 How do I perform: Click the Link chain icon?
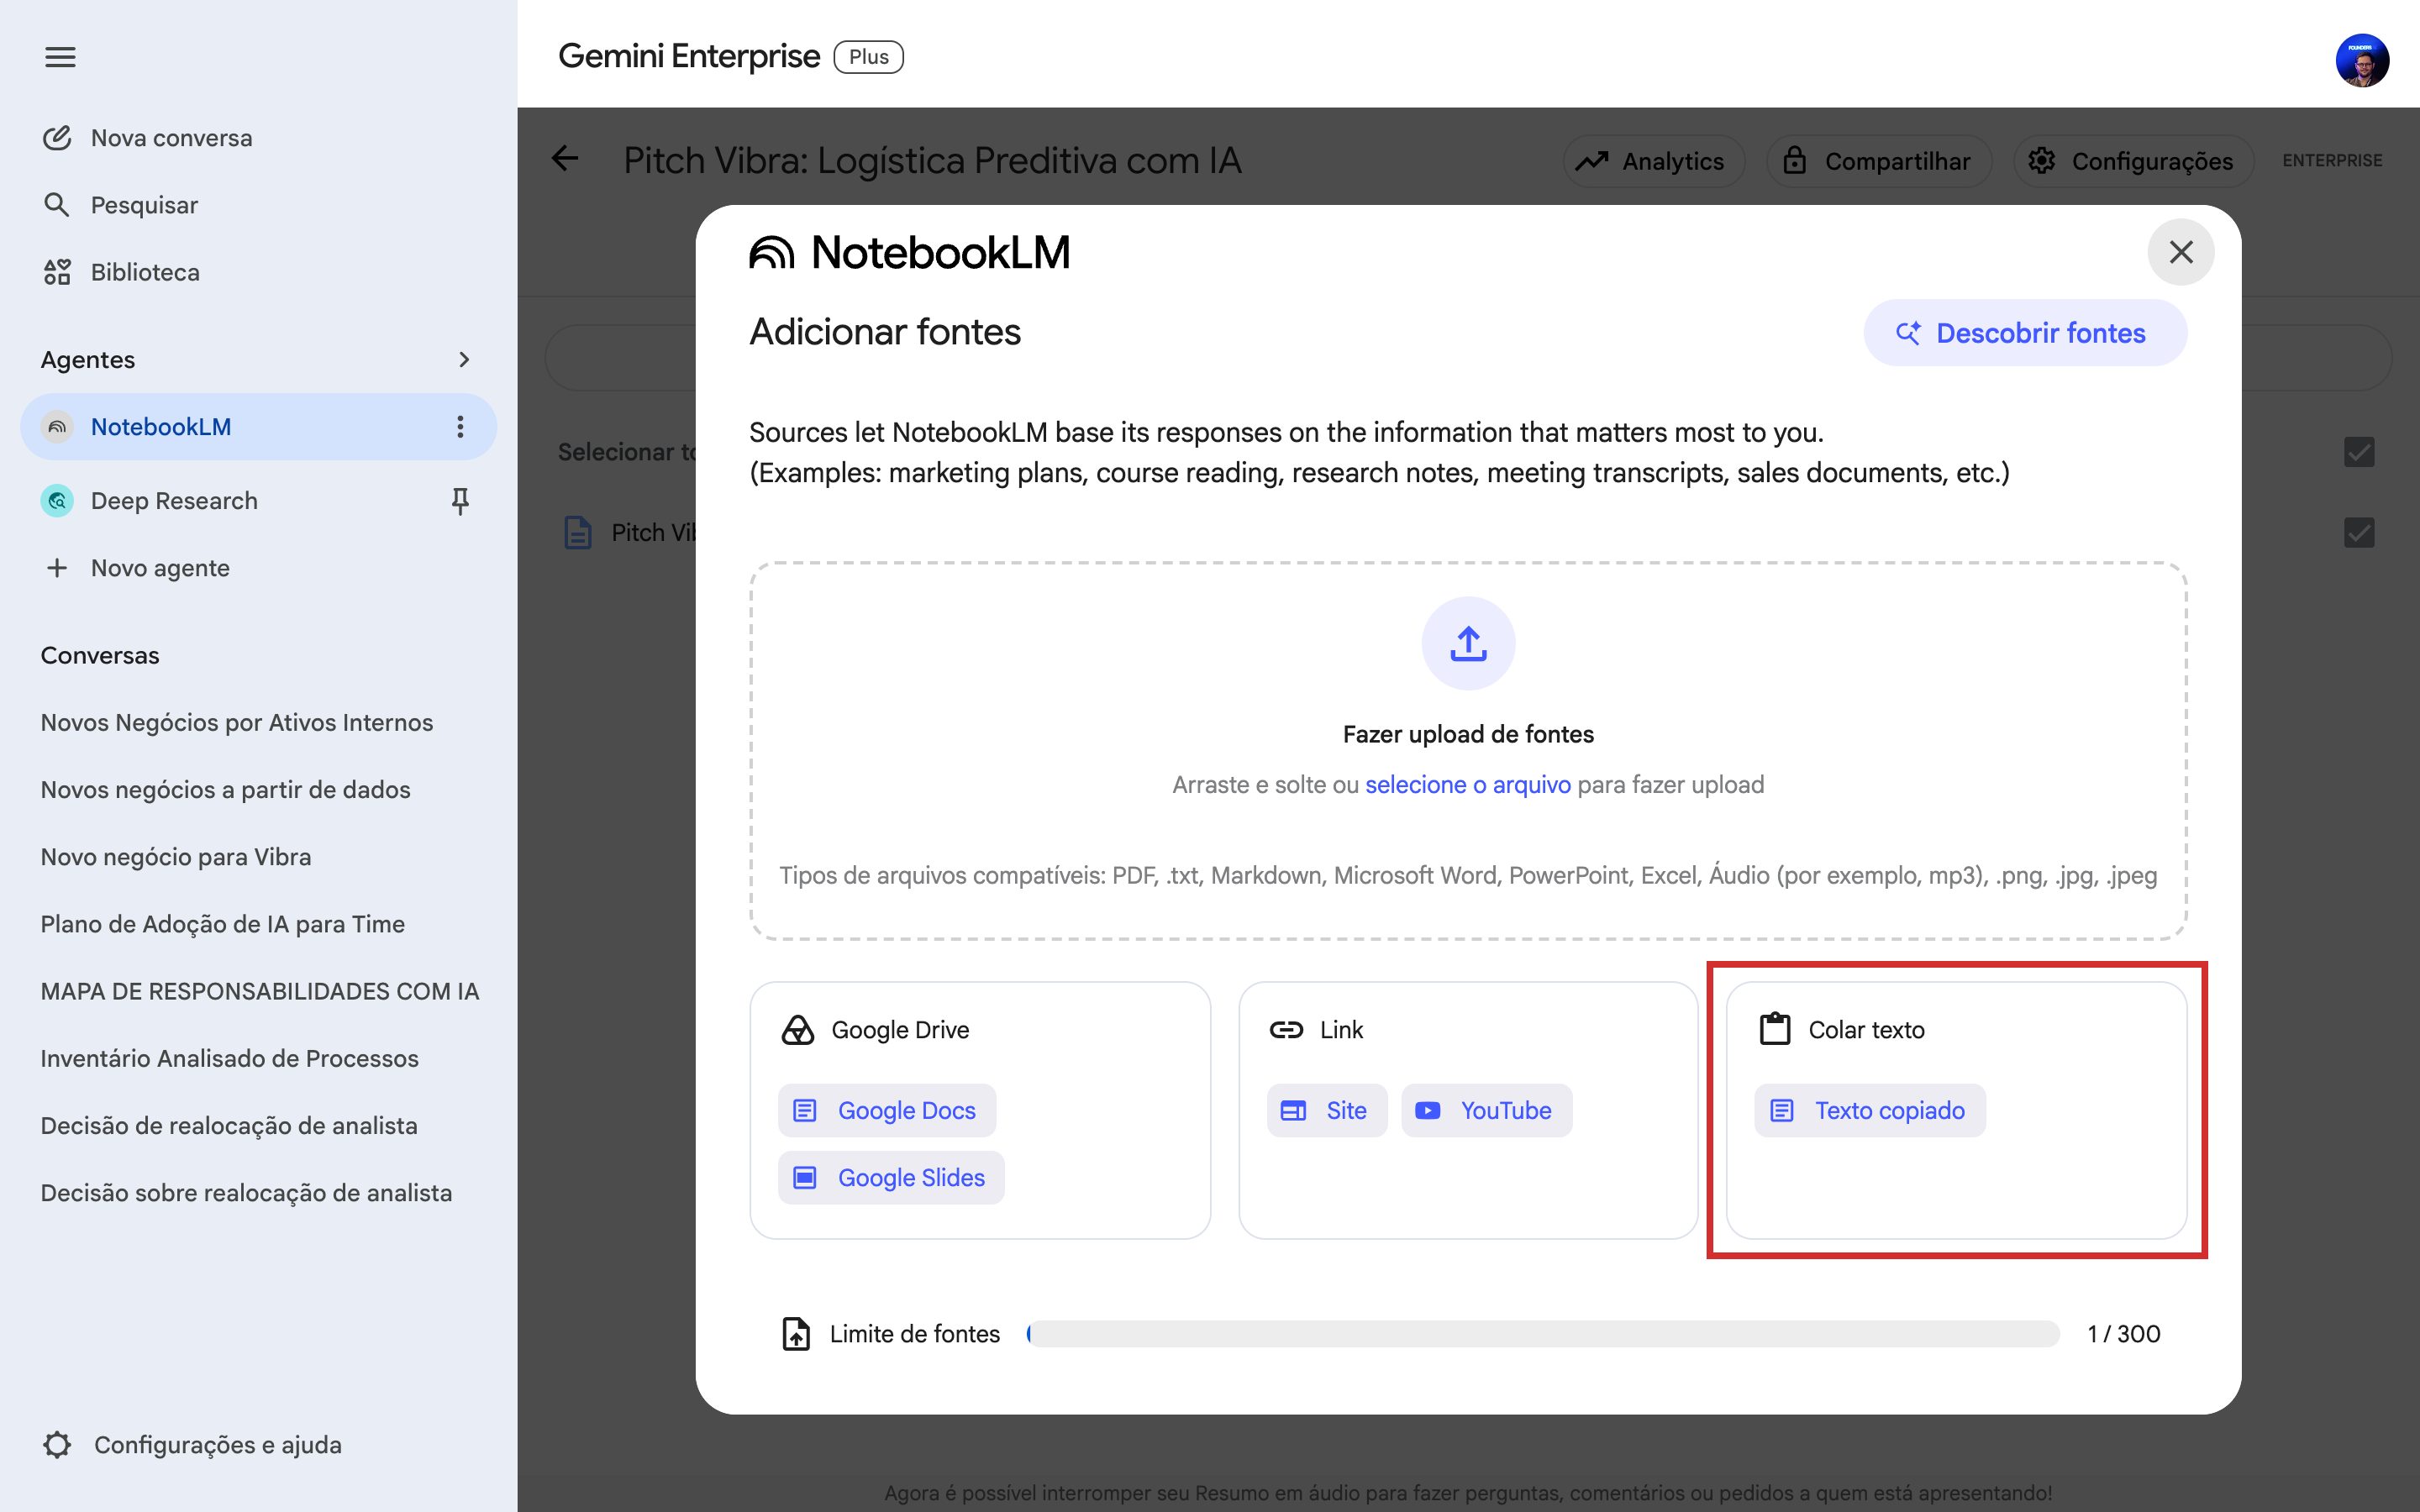coord(1286,1030)
